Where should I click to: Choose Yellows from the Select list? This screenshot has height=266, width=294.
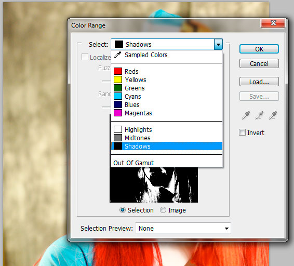click(x=167, y=79)
